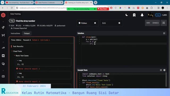Reload the current page
170x96 pixels.
click(12, 8)
